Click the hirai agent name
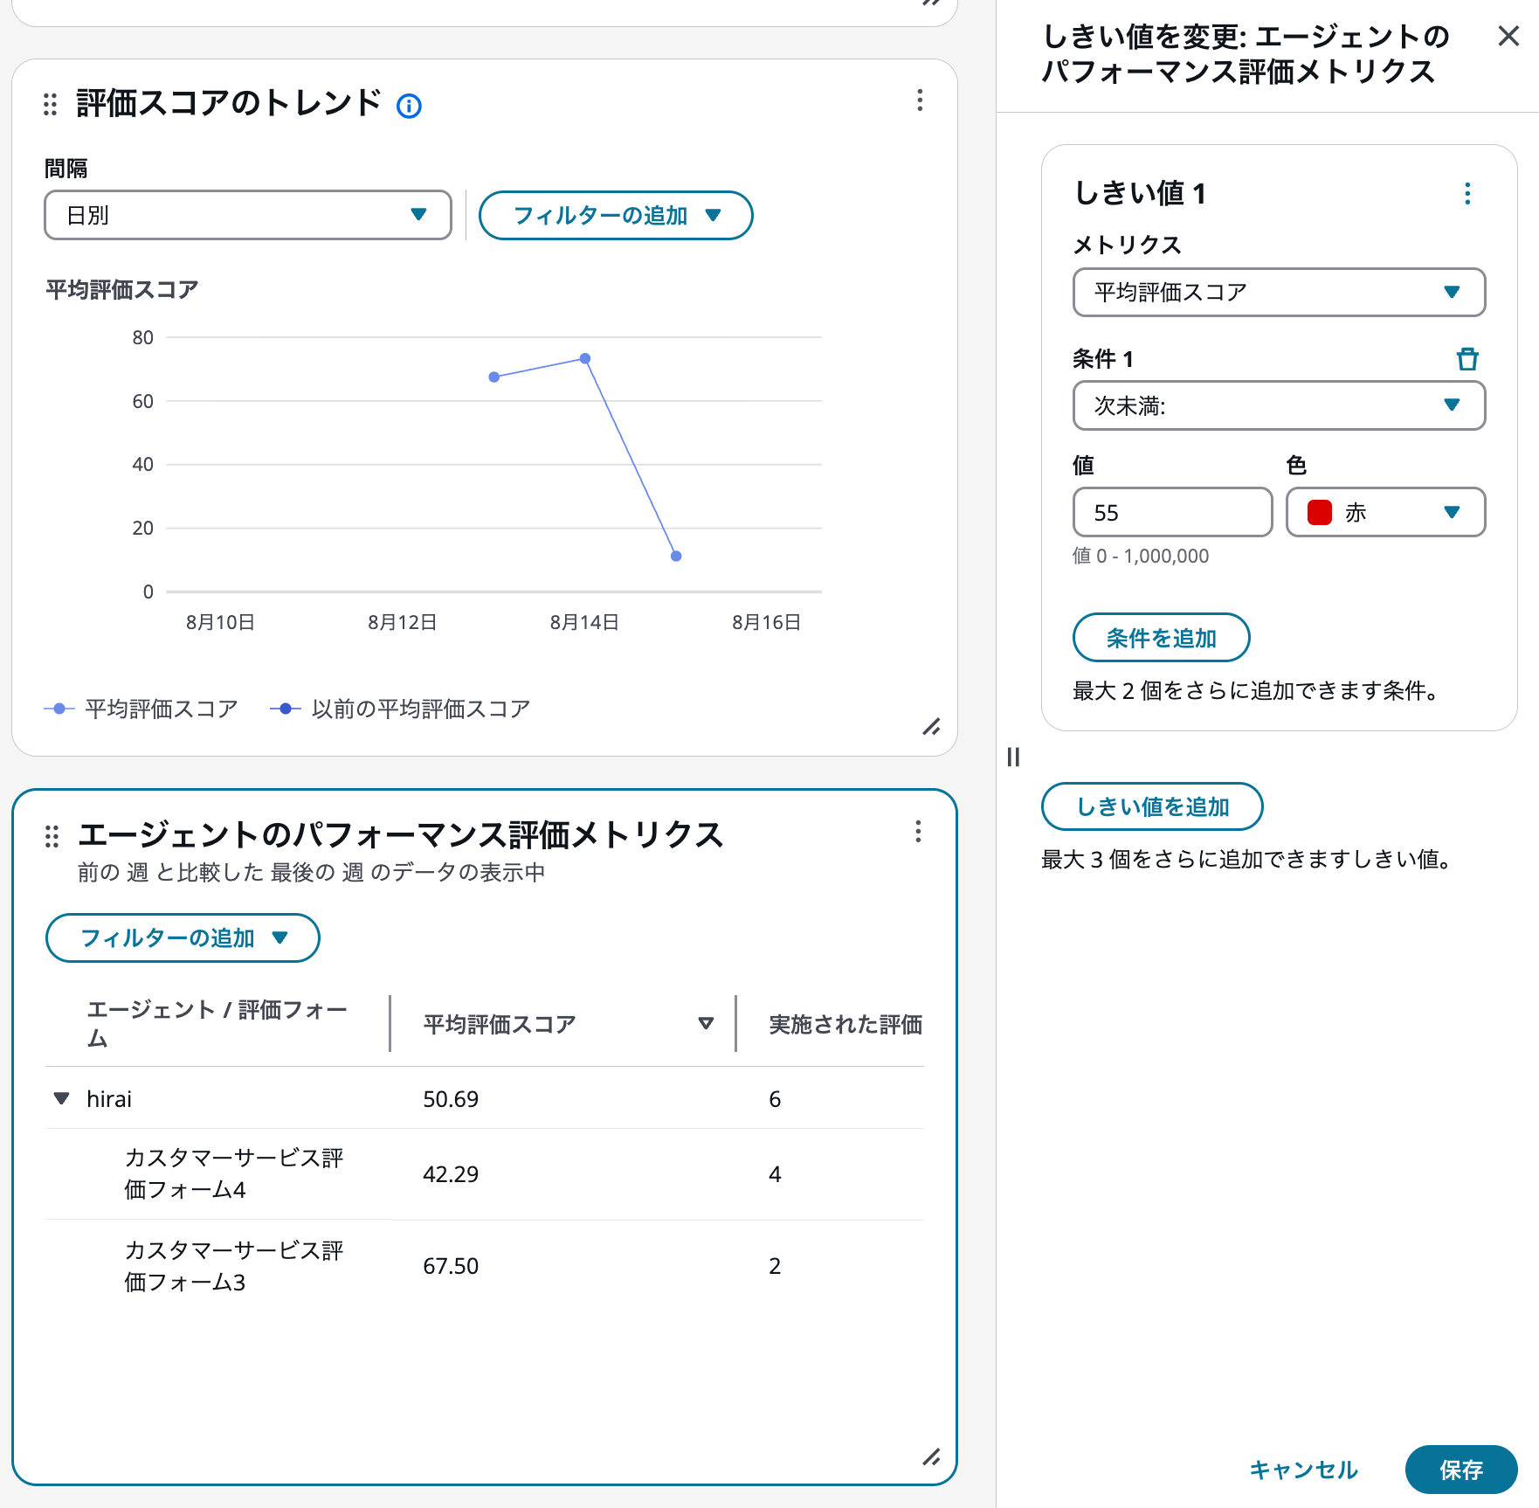This screenshot has height=1508, width=1539. click(x=109, y=1098)
